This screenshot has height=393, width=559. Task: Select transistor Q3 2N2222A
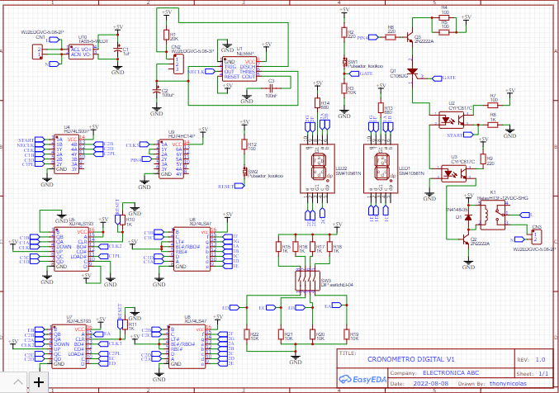[410, 36]
